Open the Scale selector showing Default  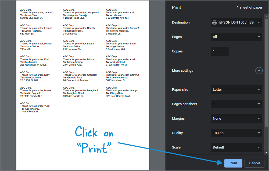coord(236,147)
